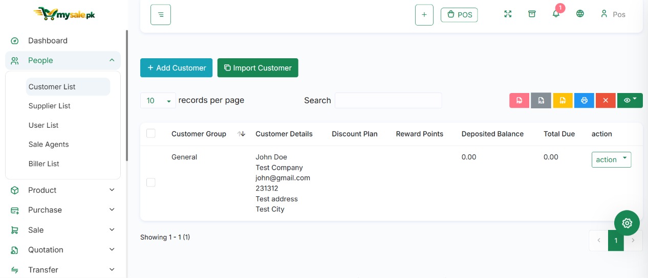Enter fullscreen mode icon
Image resolution: width=648 pixels, height=278 pixels.
pos(508,14)
